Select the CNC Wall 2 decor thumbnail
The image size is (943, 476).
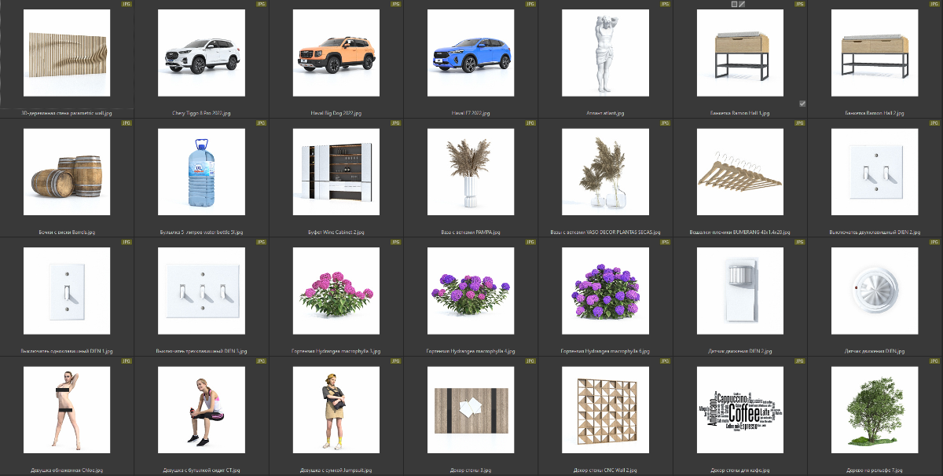pyautogui.click(x=606, y=411)
